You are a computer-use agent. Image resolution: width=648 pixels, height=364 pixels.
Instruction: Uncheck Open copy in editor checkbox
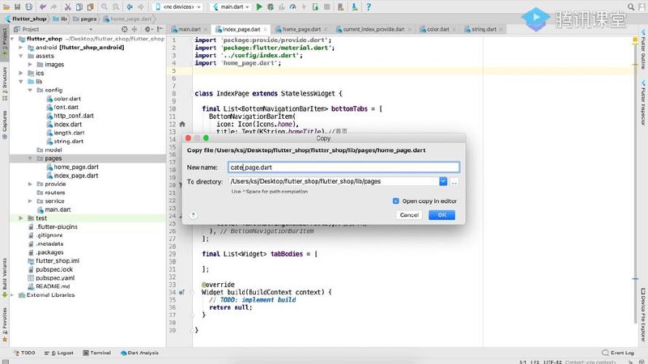click(395, 201)
